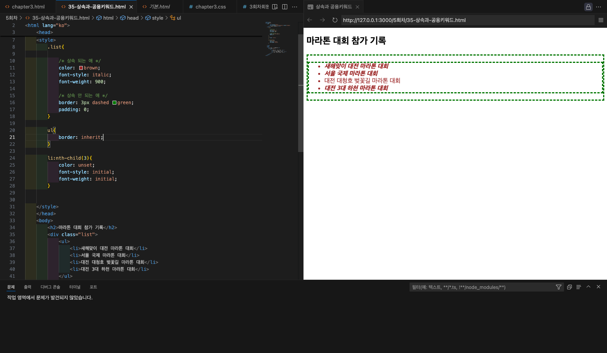607x353 pixels.
Task: Click 'color: unset;' on line 25
Action: pos(77,165)
